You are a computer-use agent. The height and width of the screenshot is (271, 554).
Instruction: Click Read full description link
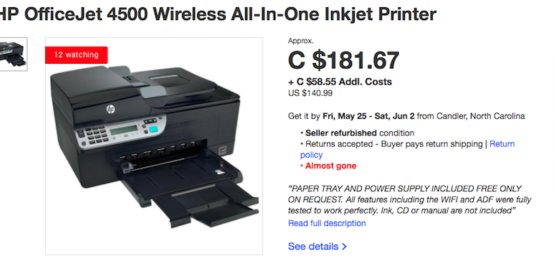[x=327, y=223]
